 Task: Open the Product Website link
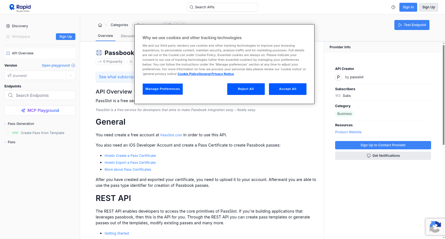point(348,132)
